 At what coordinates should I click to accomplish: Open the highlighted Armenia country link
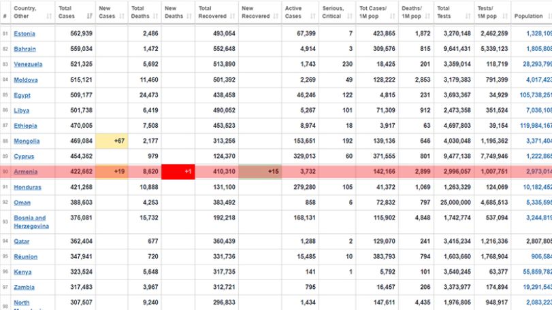(25, 172)
